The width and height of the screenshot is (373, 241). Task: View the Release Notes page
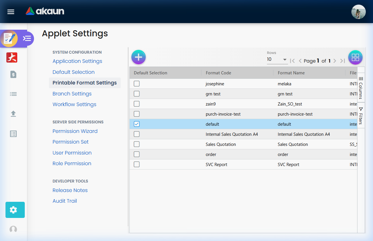pyautogui.click(x=70, y=190)
